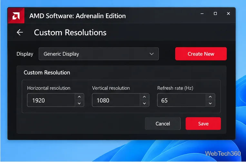Click the Display label text
The width and height of the screenshot is (246, 162).
25,54
